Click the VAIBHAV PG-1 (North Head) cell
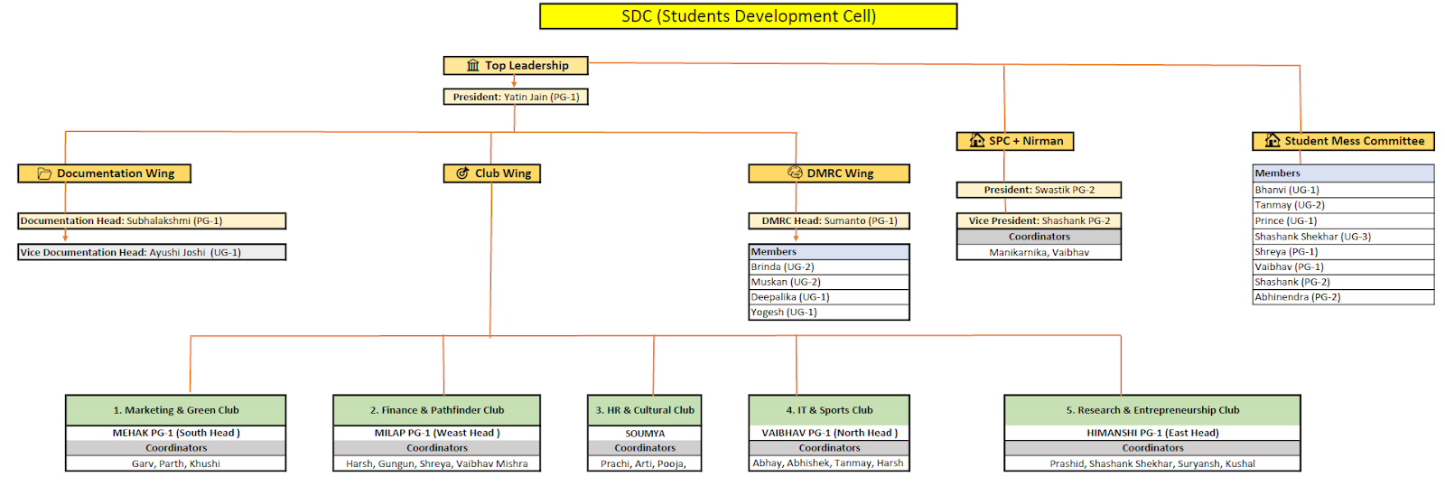Viewport: 1445px width, 486px height. click(x=829, y=433)
